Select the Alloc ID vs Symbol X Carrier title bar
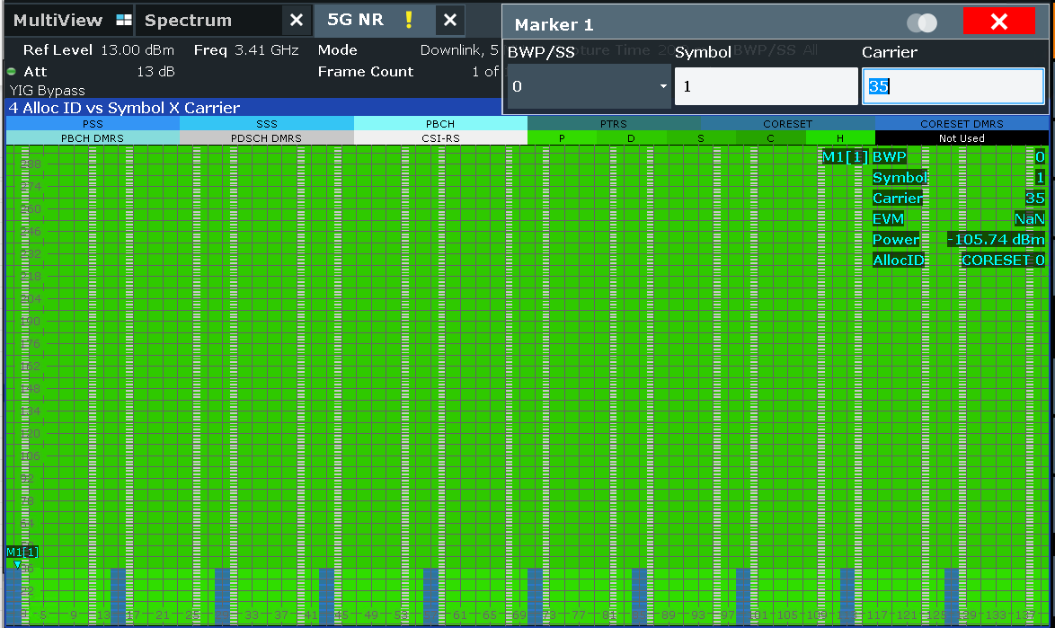 coord(253,108)
